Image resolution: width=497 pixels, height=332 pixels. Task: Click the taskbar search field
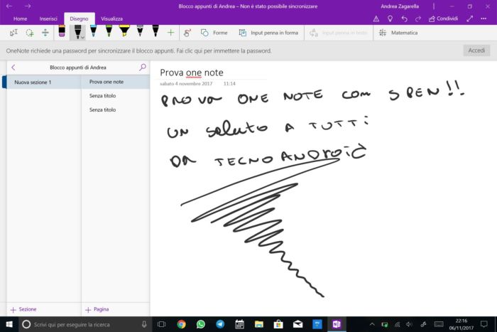[x=84, y=324]
